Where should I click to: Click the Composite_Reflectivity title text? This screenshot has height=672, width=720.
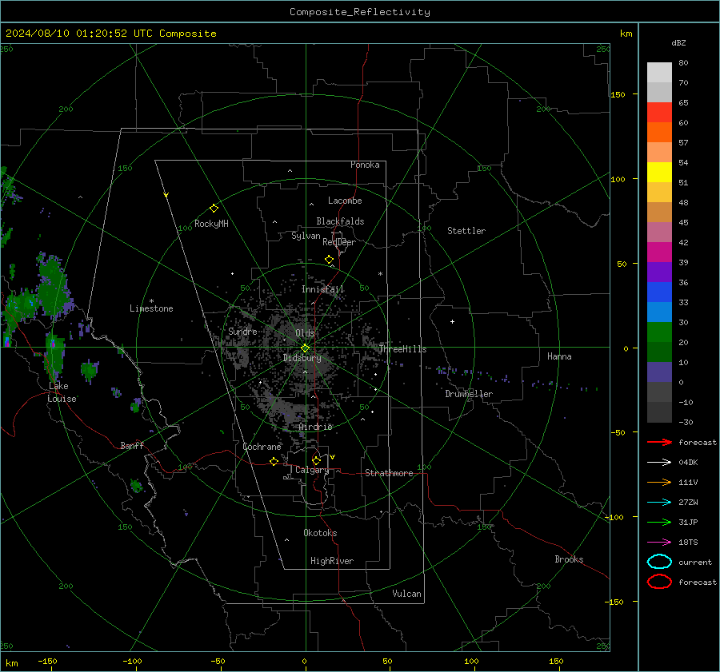360,12
